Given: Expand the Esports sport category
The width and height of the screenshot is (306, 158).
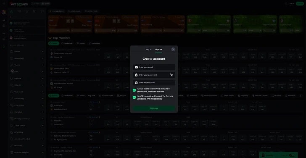Looking at the screenshot, I should (43, 79).
